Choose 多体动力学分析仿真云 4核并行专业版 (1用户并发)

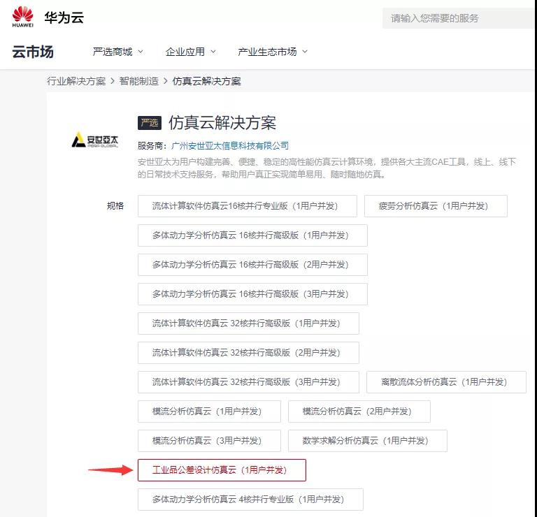coord(250,500)
